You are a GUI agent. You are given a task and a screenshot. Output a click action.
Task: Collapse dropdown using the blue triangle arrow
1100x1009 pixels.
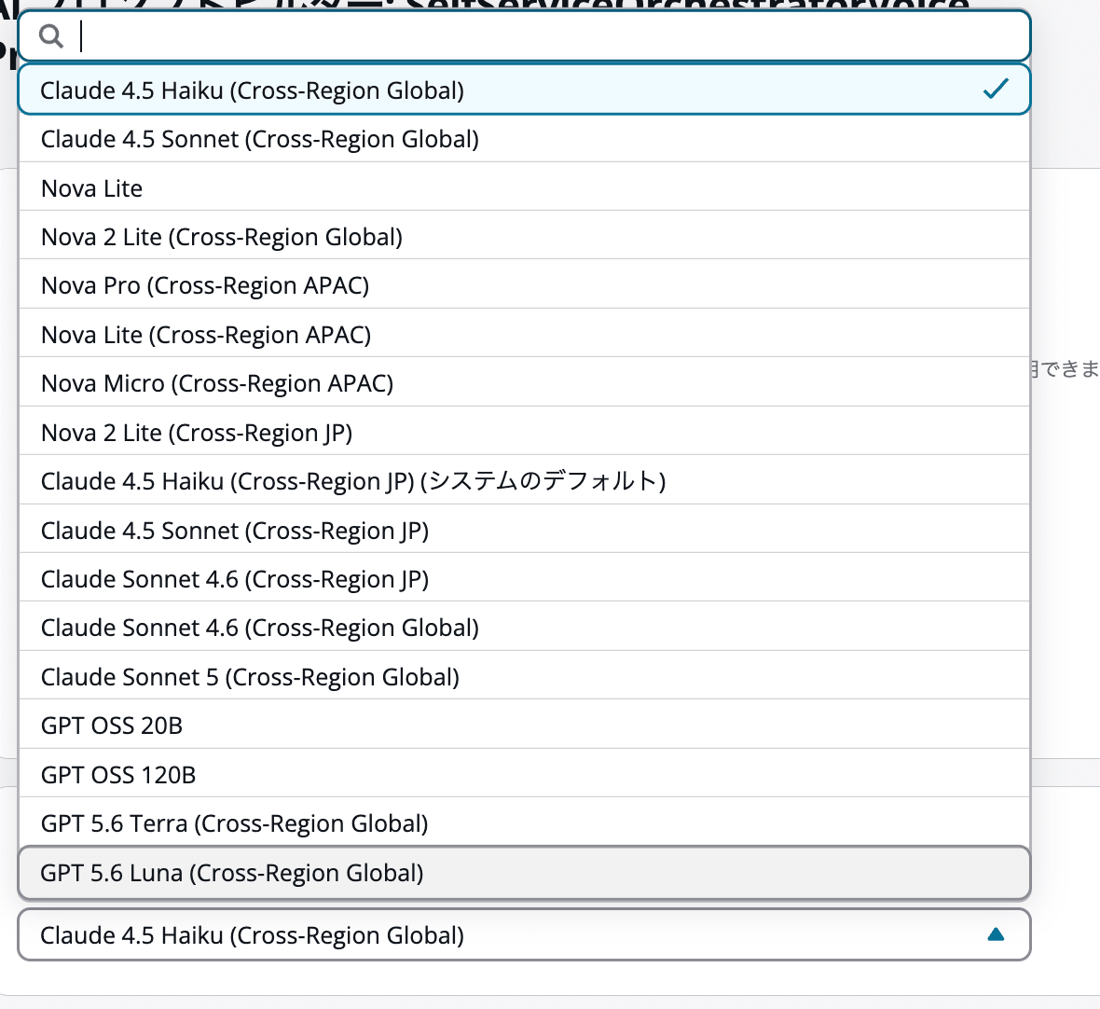coord(996,933)
